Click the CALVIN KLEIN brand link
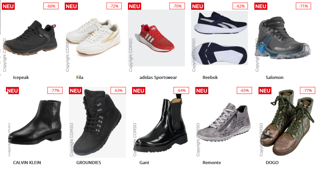 pos(27,163)
